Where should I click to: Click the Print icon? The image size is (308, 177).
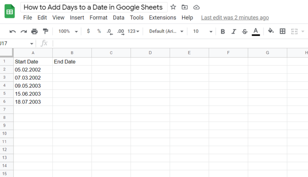point(34,31)
